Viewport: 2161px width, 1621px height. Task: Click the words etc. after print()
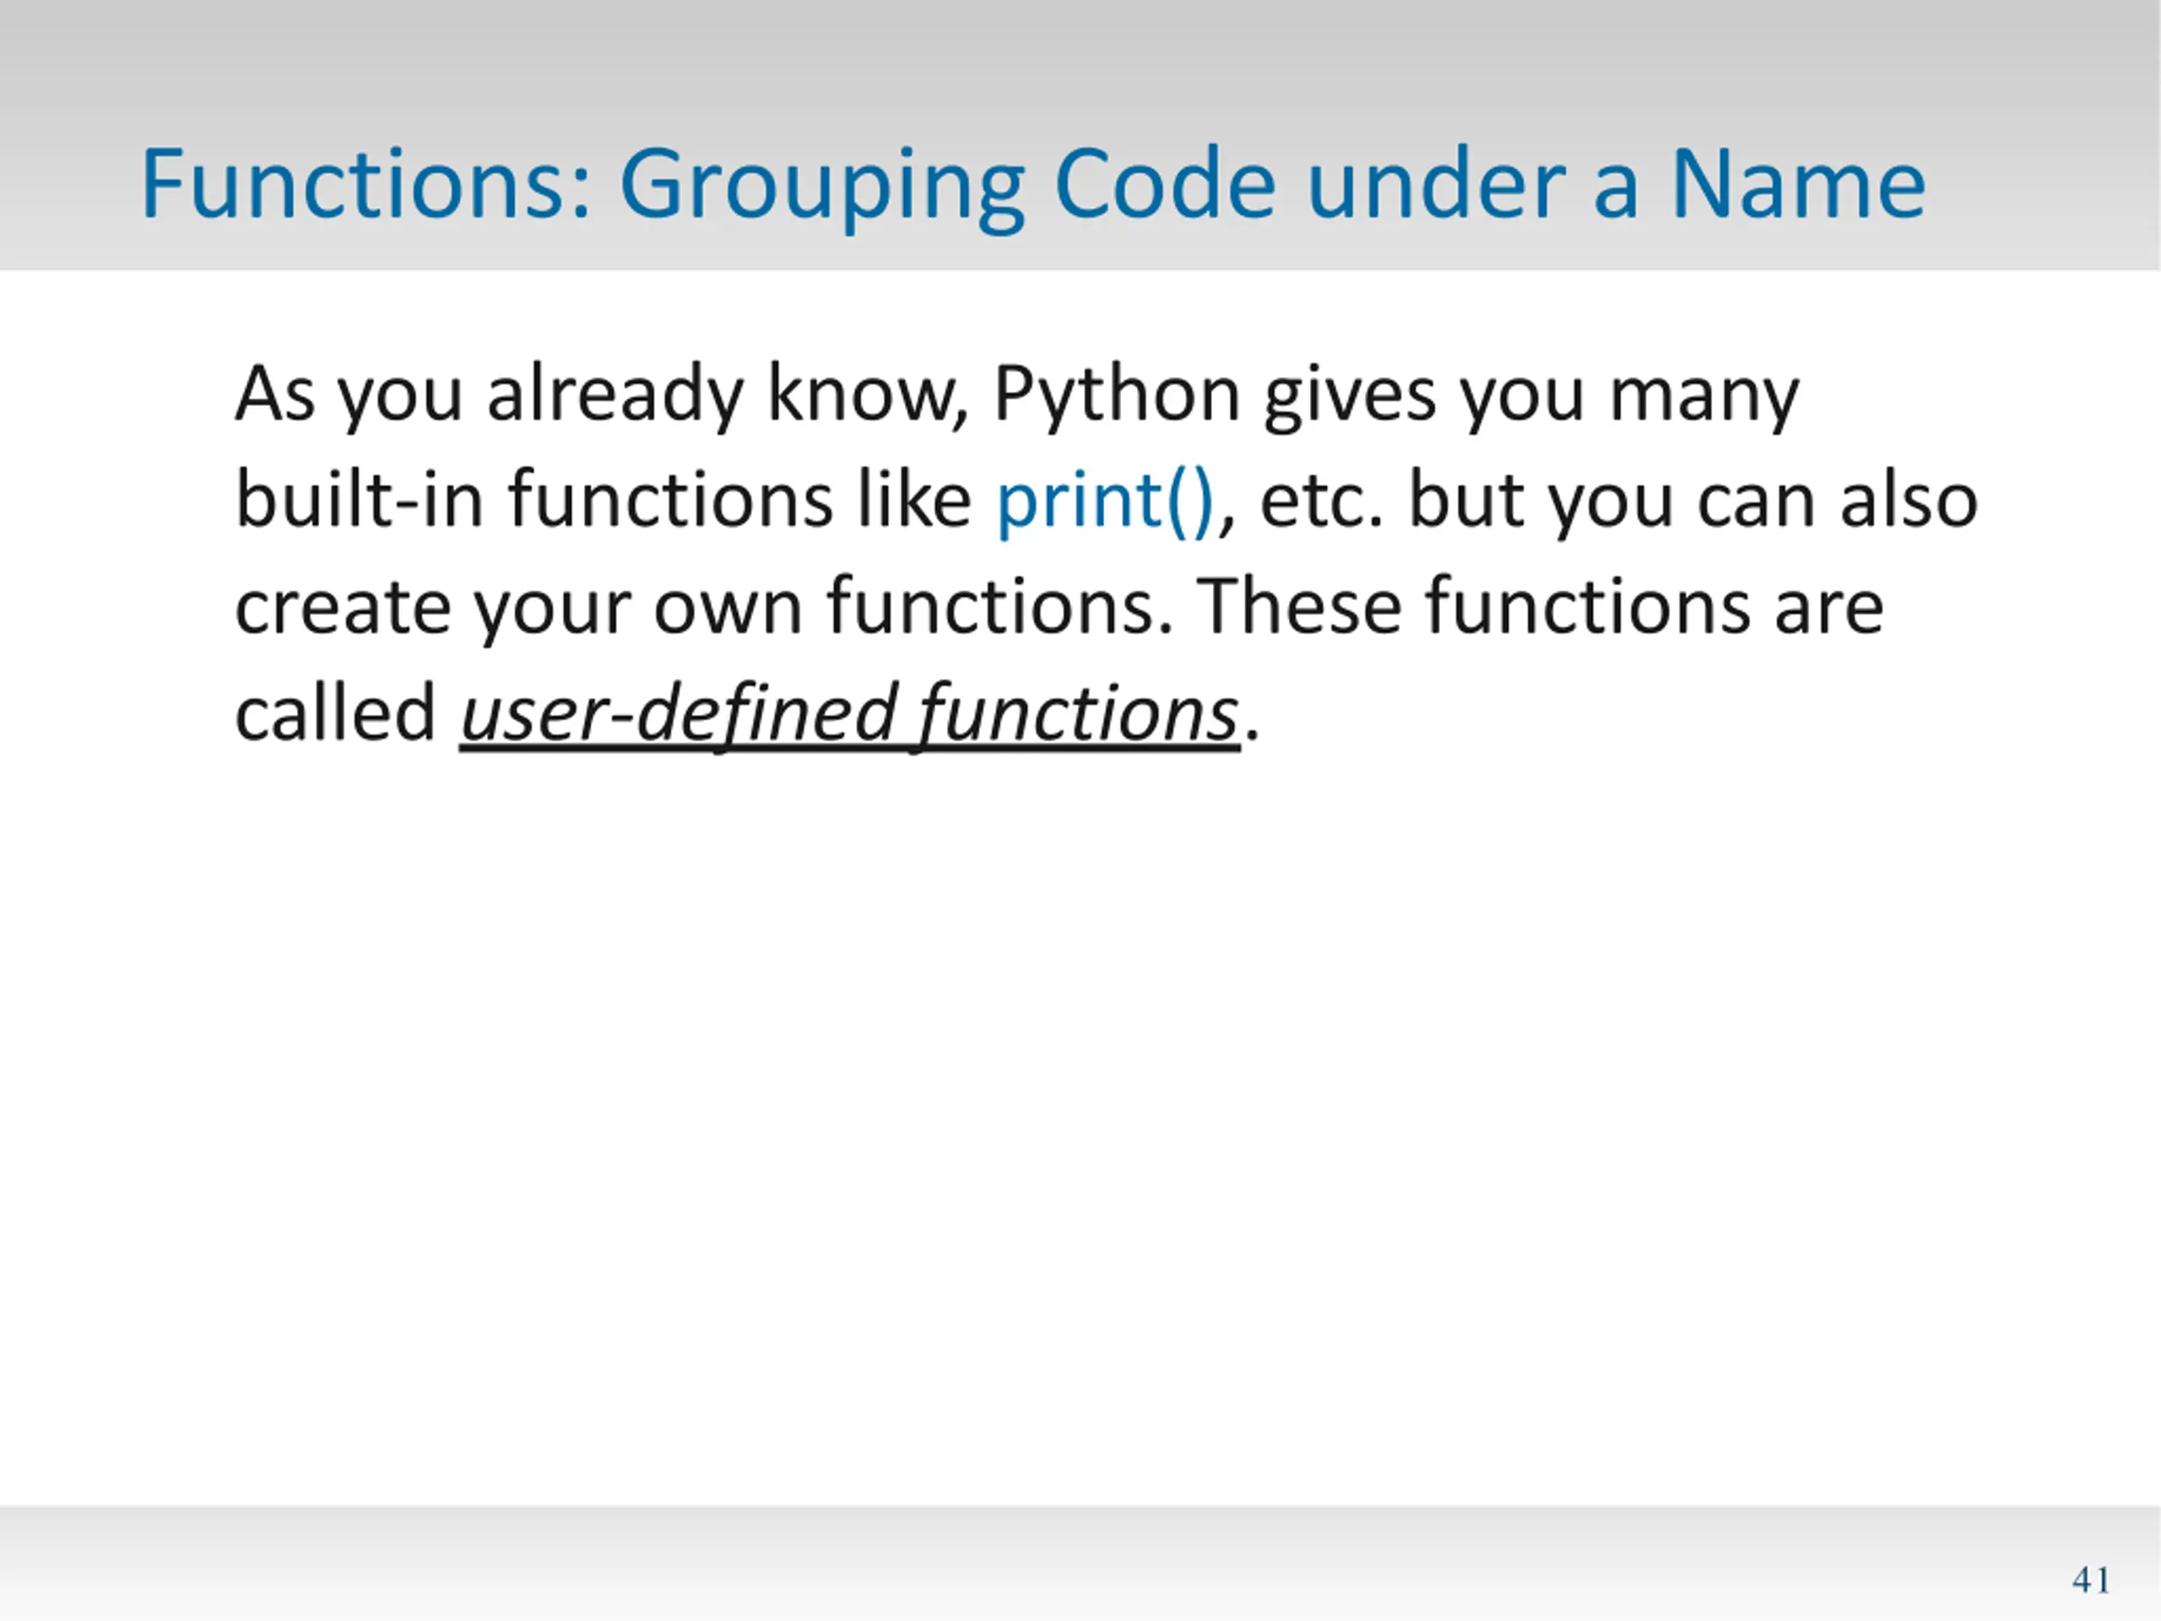1322,503
